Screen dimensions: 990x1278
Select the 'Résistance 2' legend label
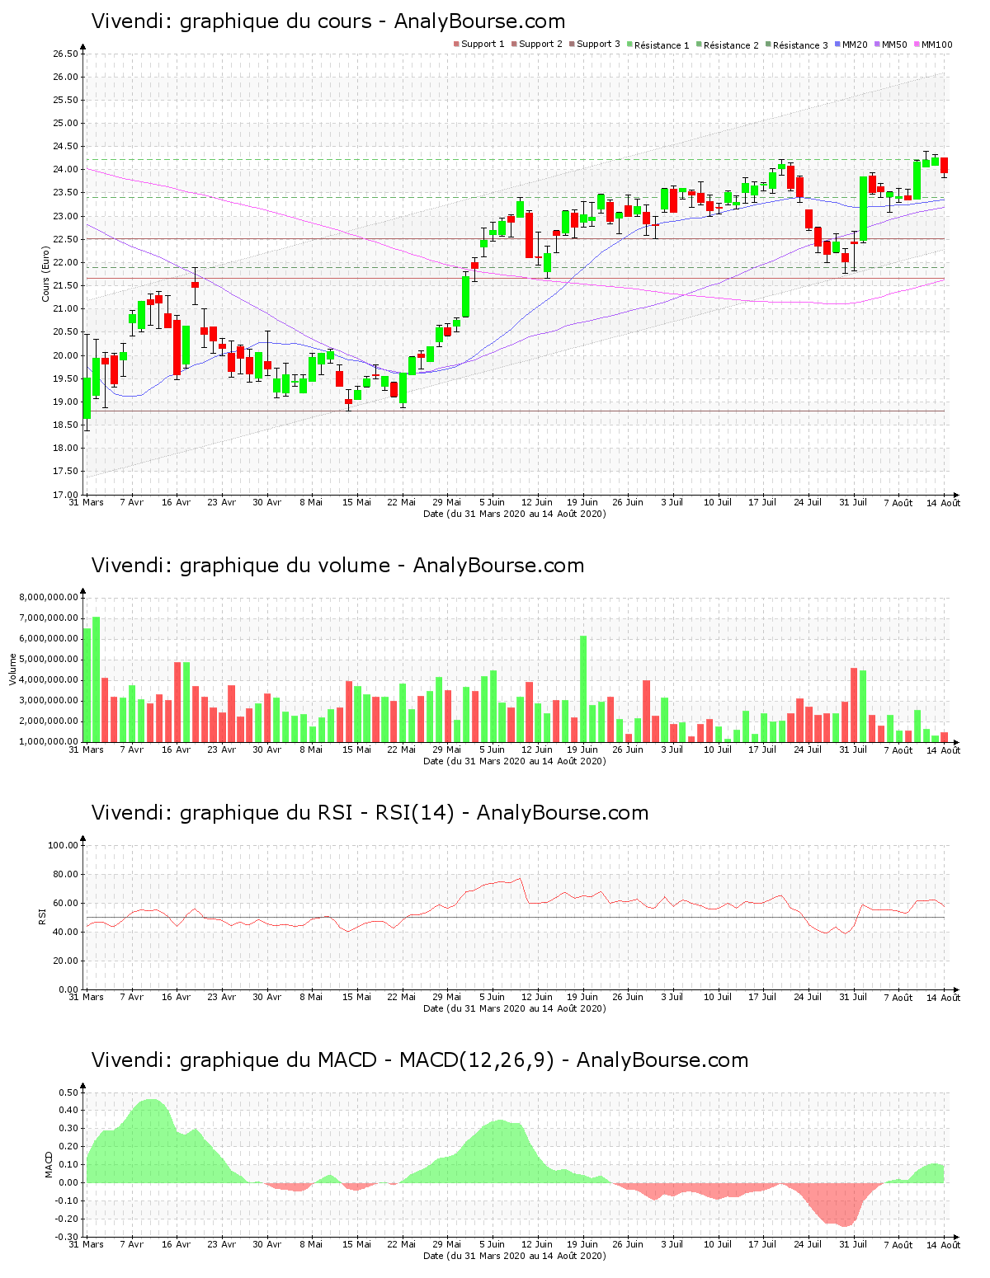coord(731,45)
